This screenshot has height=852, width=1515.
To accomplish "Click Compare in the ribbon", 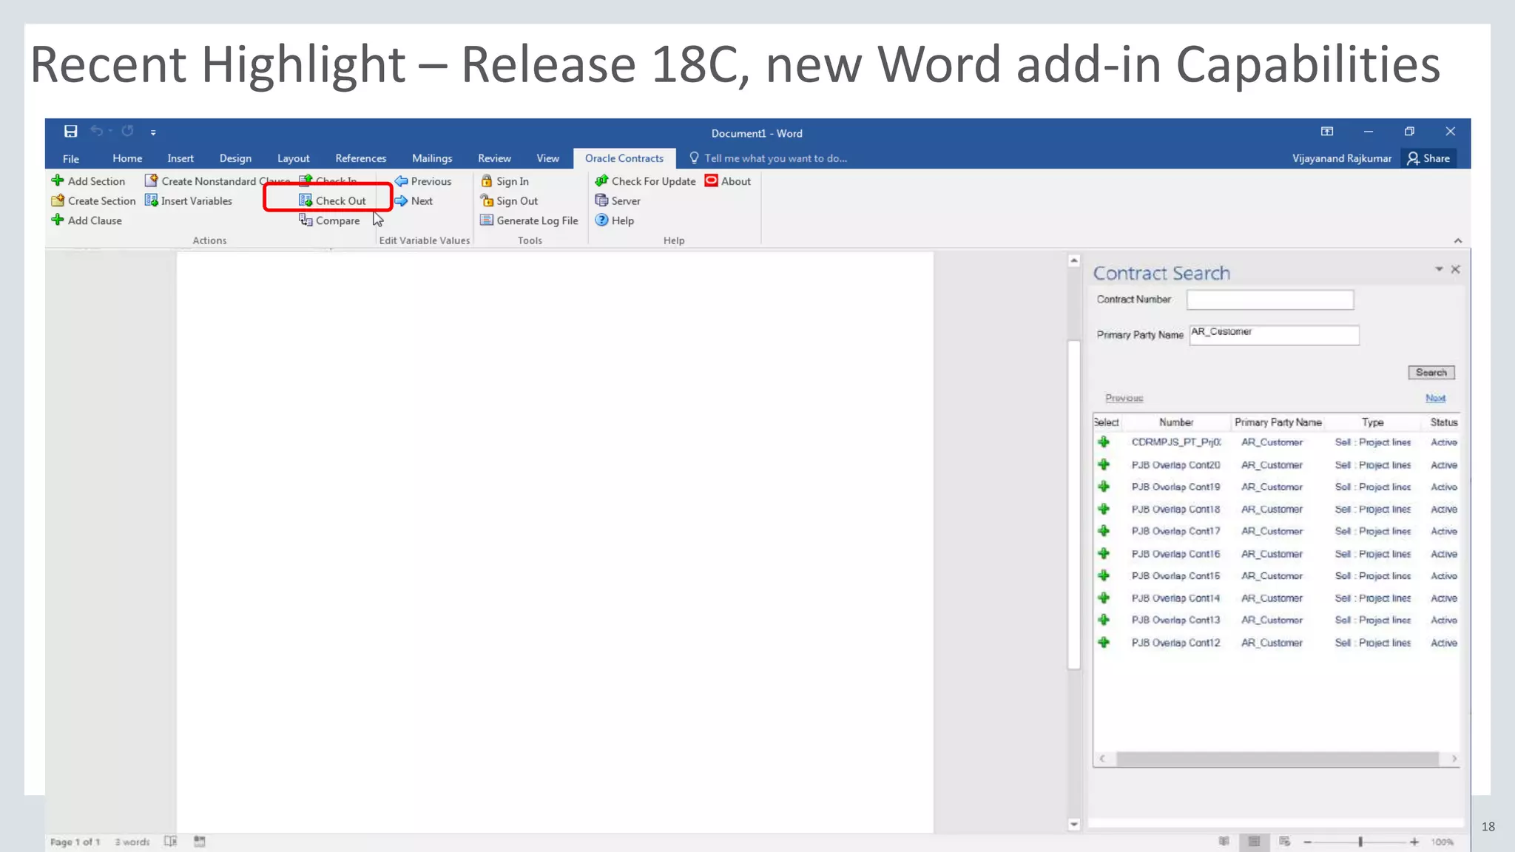I will point(329,220).
